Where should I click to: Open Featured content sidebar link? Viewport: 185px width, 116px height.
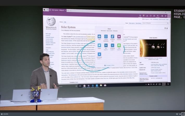pyautogui.click(x=50, y=37)
